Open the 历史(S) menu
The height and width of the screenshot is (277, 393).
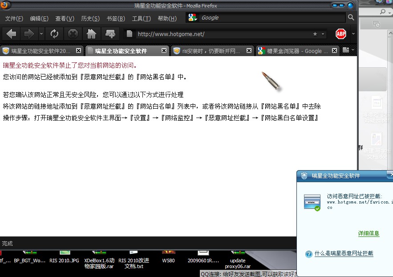click(90, 19)
